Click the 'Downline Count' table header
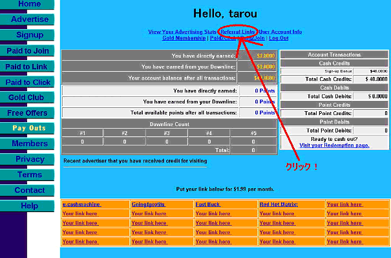The height and width of the screenshot is (258, 391). (169, 124)
